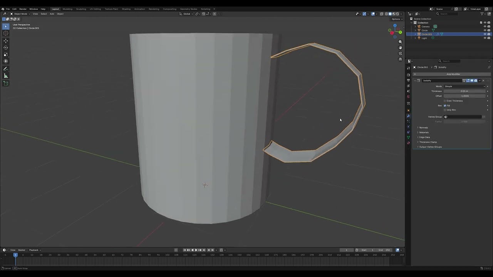Switch perspective/orthographic grid icon

coord(401,59)
